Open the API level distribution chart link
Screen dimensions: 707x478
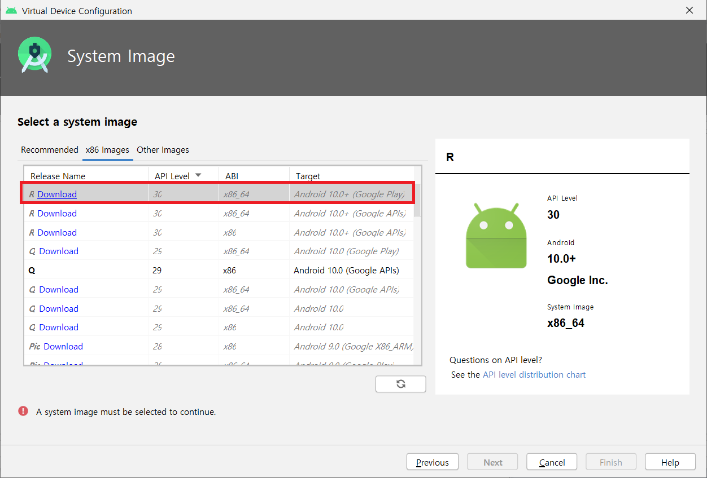534,375
